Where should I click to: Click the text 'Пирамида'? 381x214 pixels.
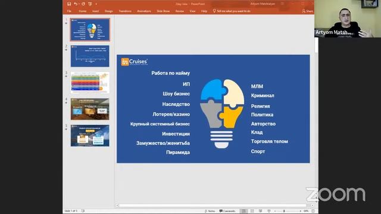coord(178,152)
